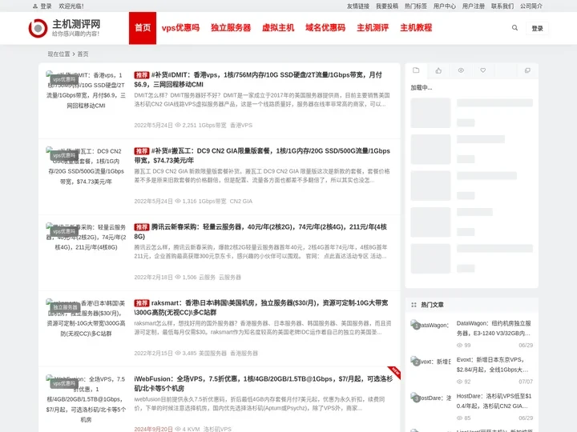Click 独立服务器 badge on raksmart thumbnail
This screenshot has width=577, height=432.
click(x=65, y=307)
